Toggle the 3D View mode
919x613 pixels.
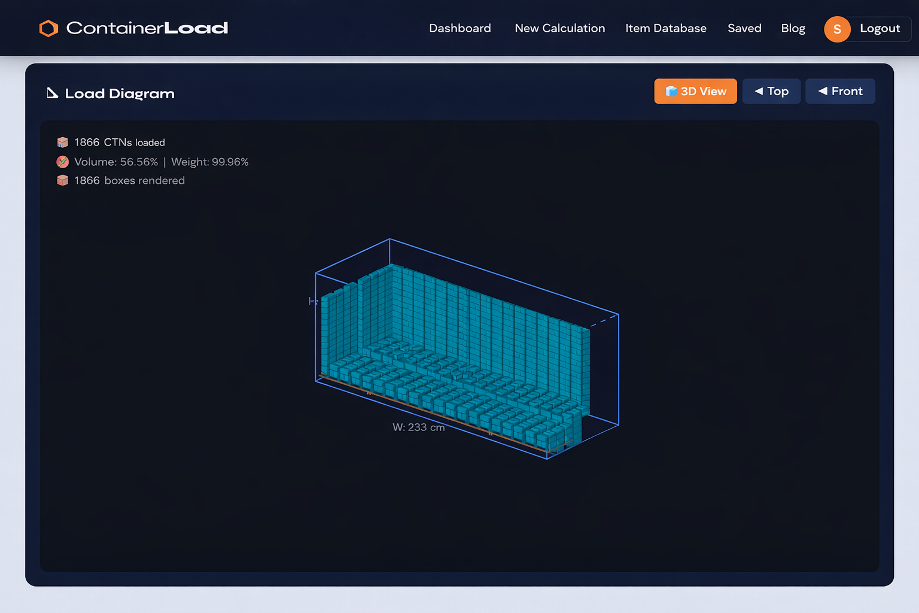pyautogui.click(x=695, y=91)
